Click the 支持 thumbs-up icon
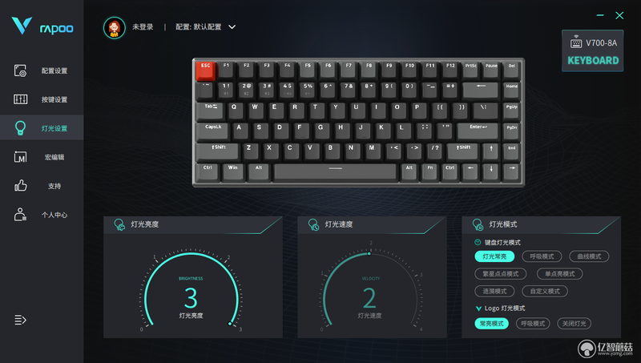Viewport: 641px width, 363px height. (x=21, y=186)
